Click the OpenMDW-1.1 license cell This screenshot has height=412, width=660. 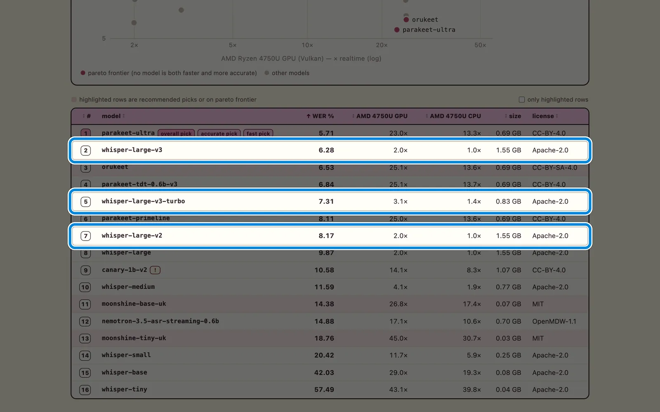[x=554, y=321]
